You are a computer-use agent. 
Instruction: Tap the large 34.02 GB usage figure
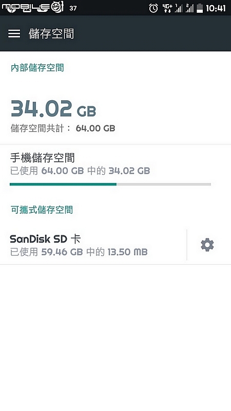point(53,109)
